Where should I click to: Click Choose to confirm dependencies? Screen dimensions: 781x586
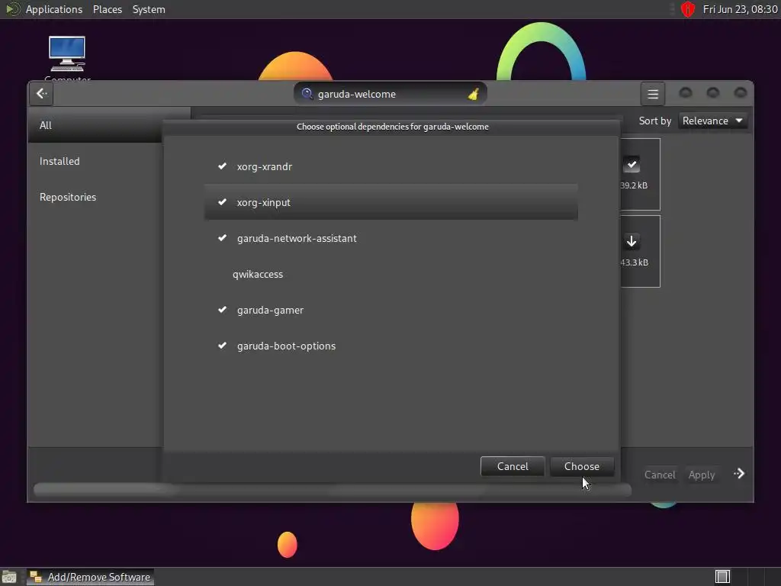point(582,466)
